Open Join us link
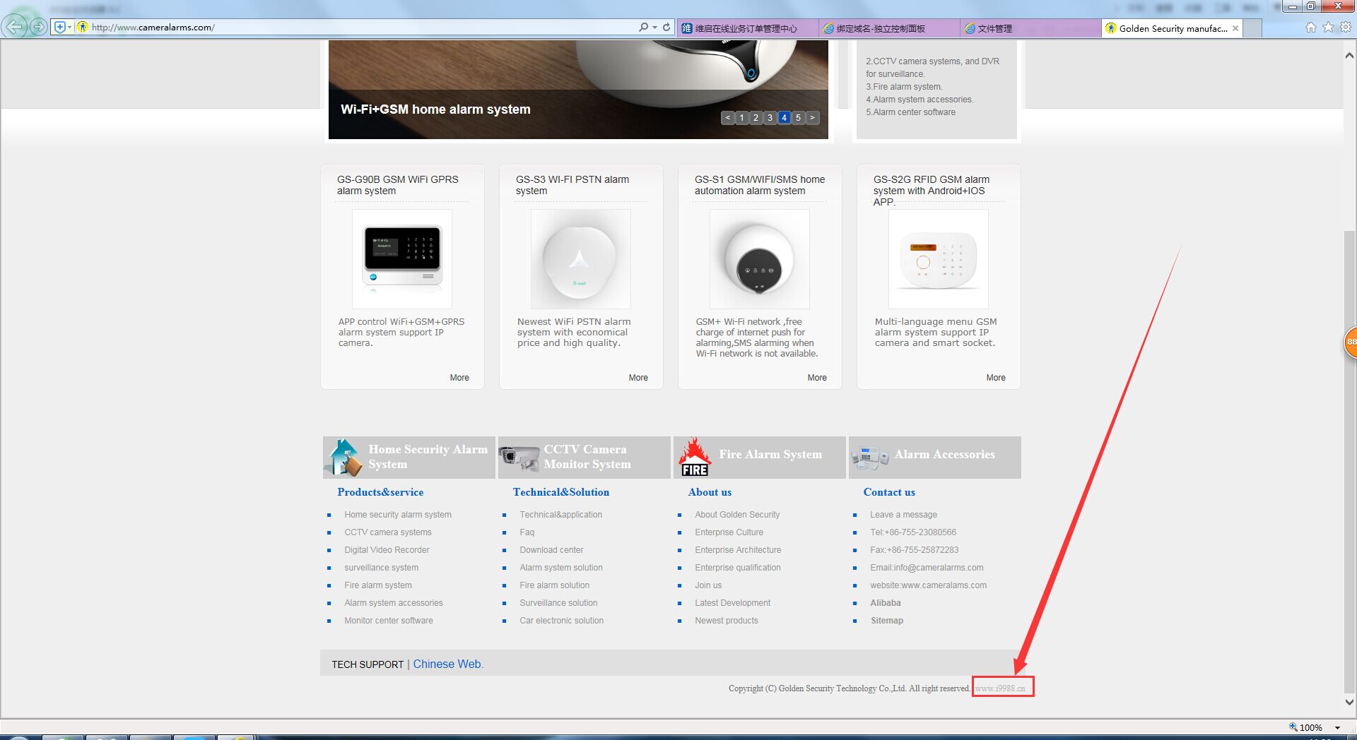This screenshot has width=1357, height=740. click(x=708, y=585)
